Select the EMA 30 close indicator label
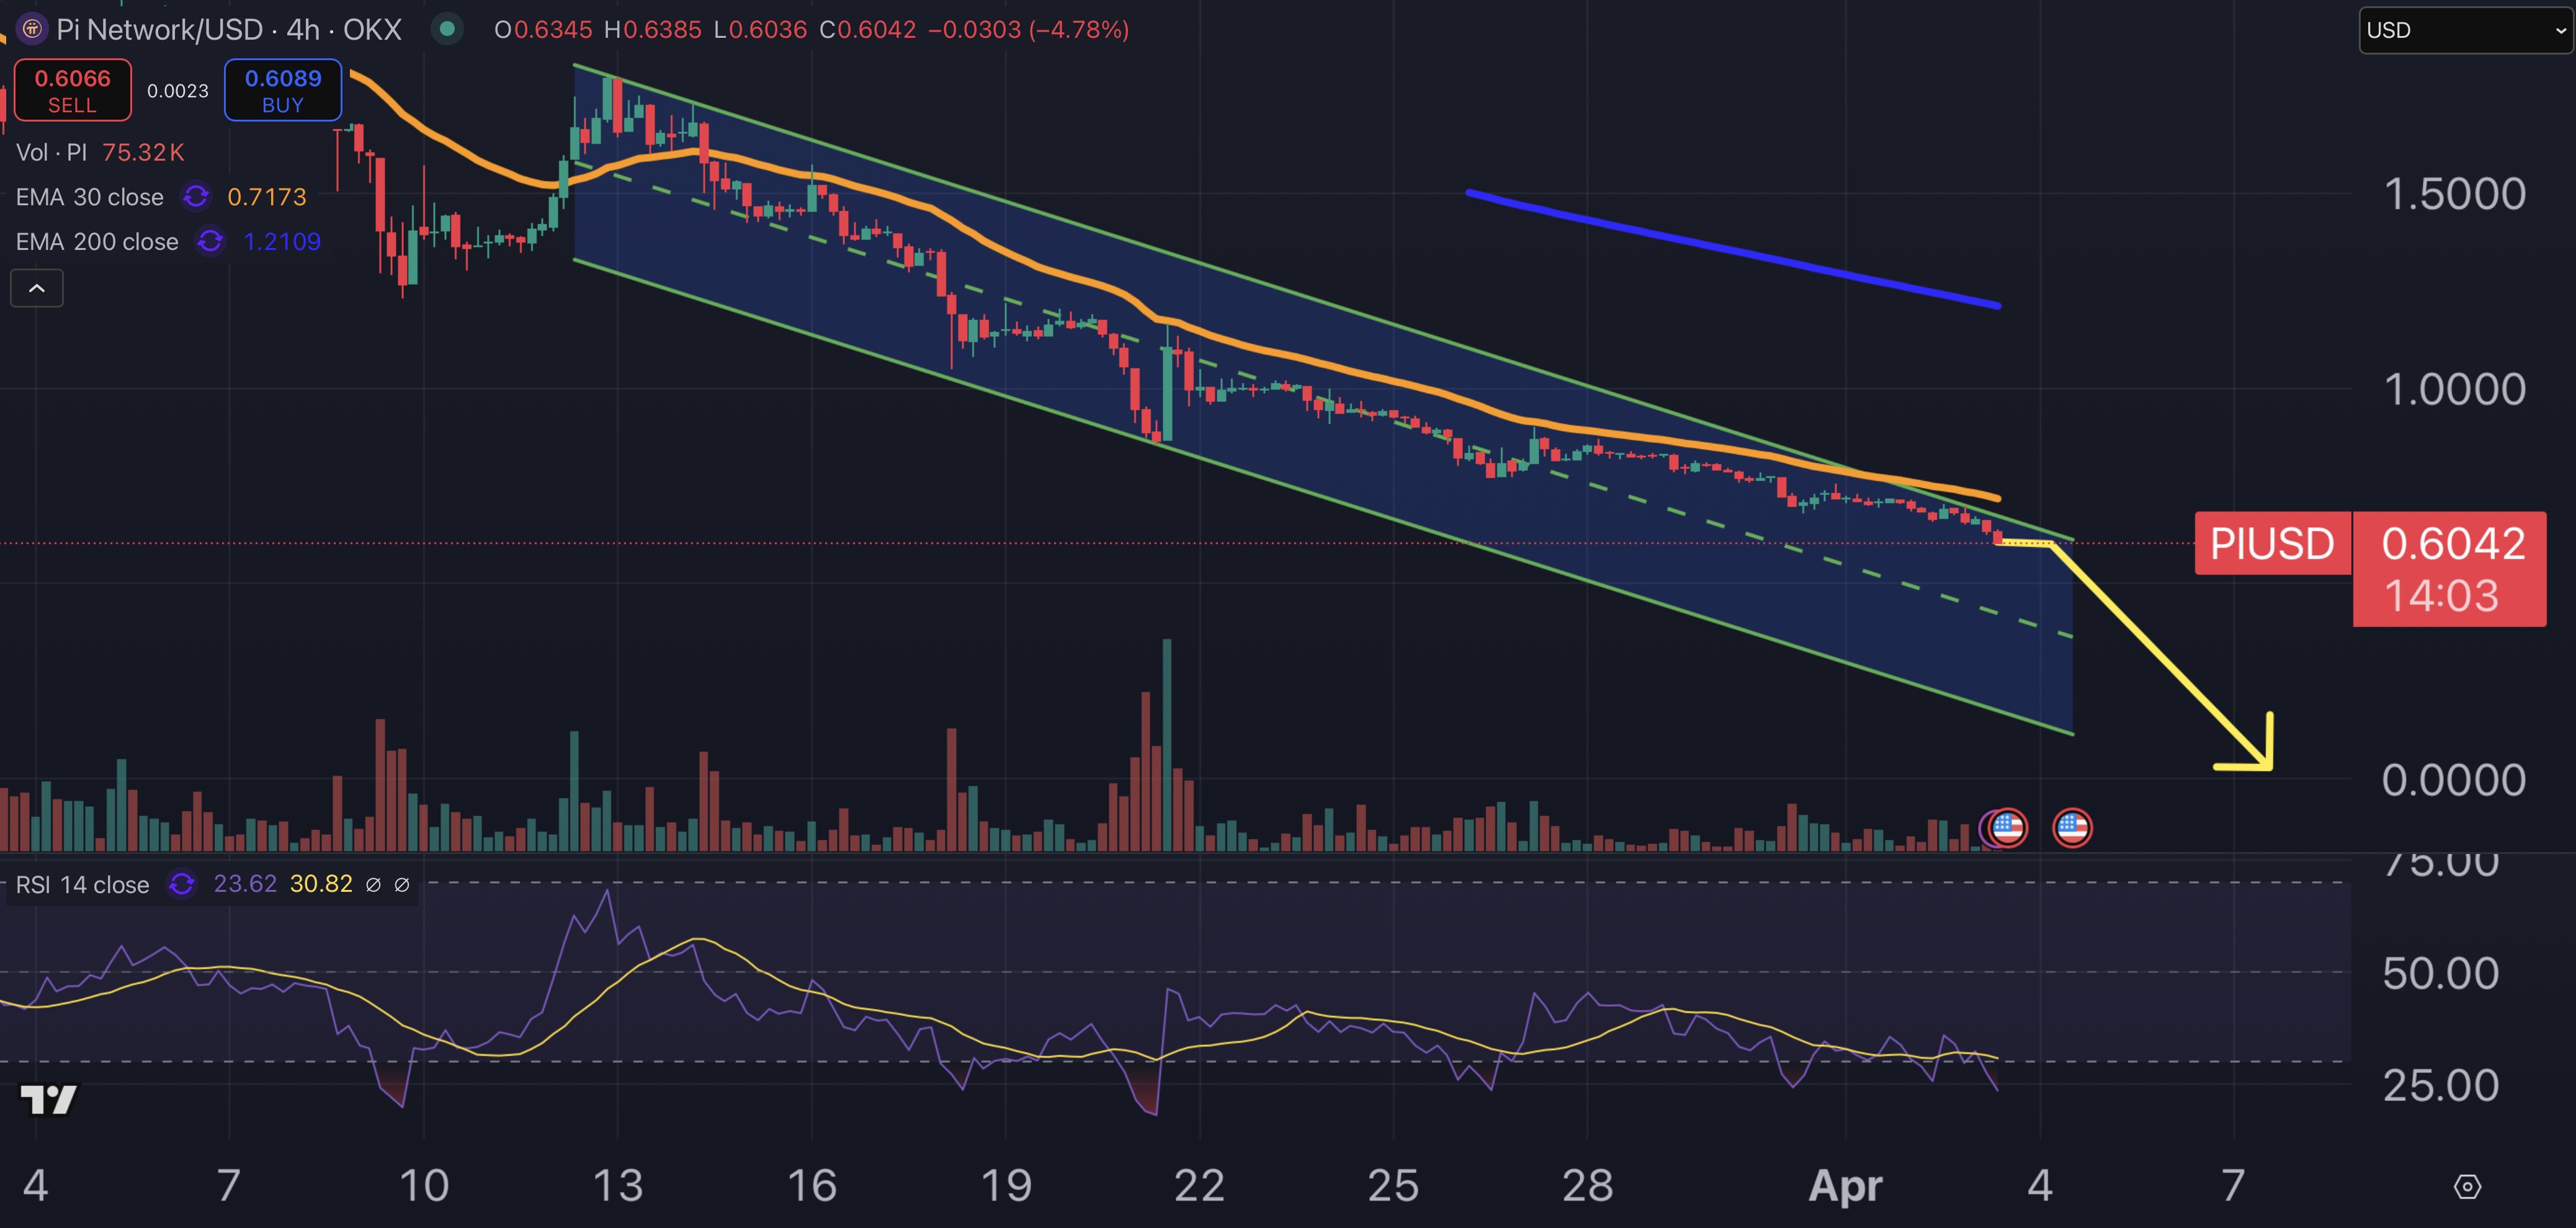 pos(90,197)
